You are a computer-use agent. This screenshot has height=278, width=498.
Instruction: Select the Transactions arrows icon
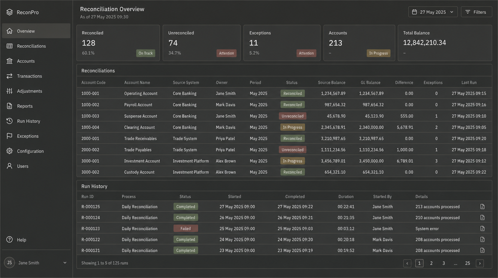(10, 76)
